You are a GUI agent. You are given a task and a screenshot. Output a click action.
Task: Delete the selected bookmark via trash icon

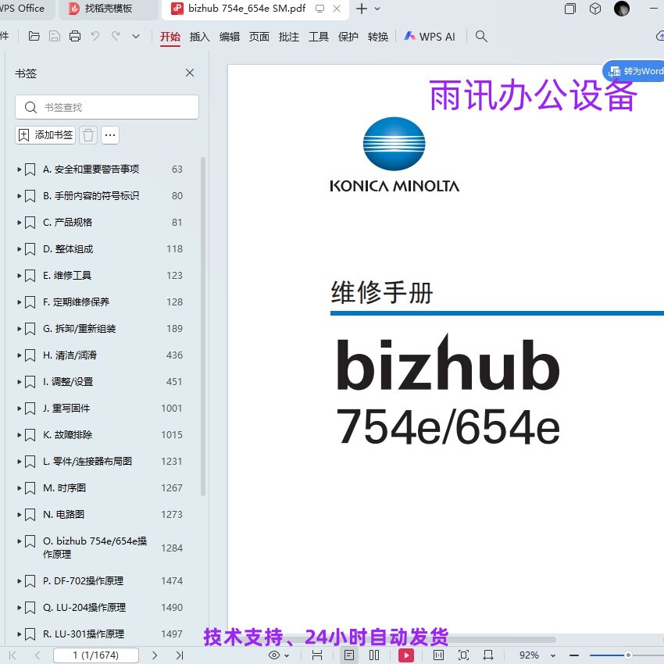(x=88, y=135)
